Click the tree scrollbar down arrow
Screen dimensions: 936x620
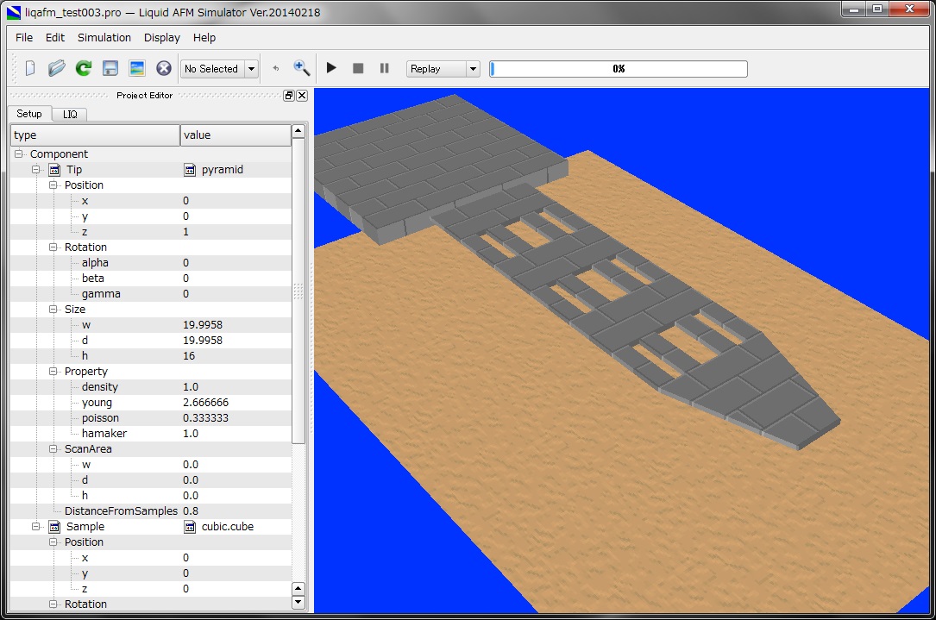pyautogui.click(x=298, y=602)
